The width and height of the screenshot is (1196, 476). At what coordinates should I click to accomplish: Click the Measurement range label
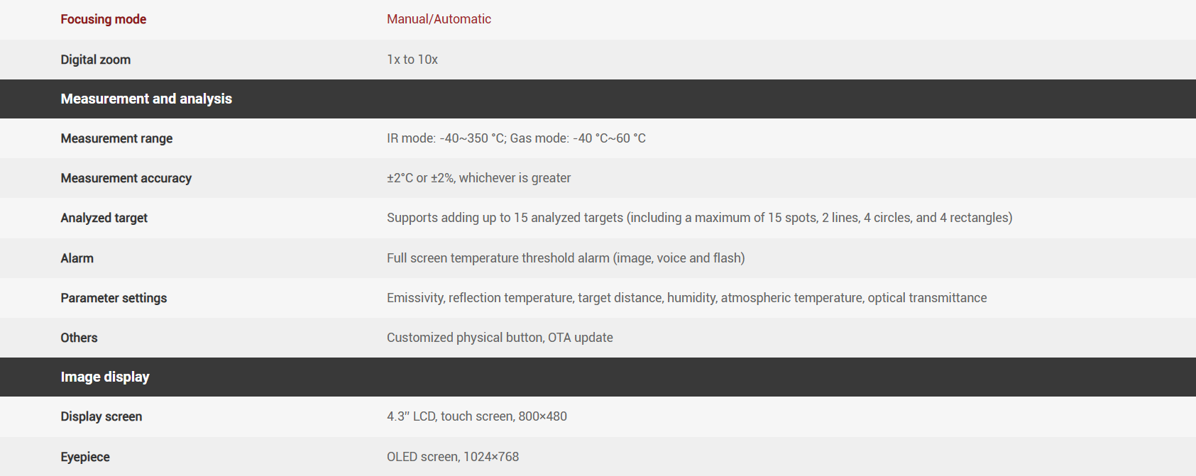[116, 138]
